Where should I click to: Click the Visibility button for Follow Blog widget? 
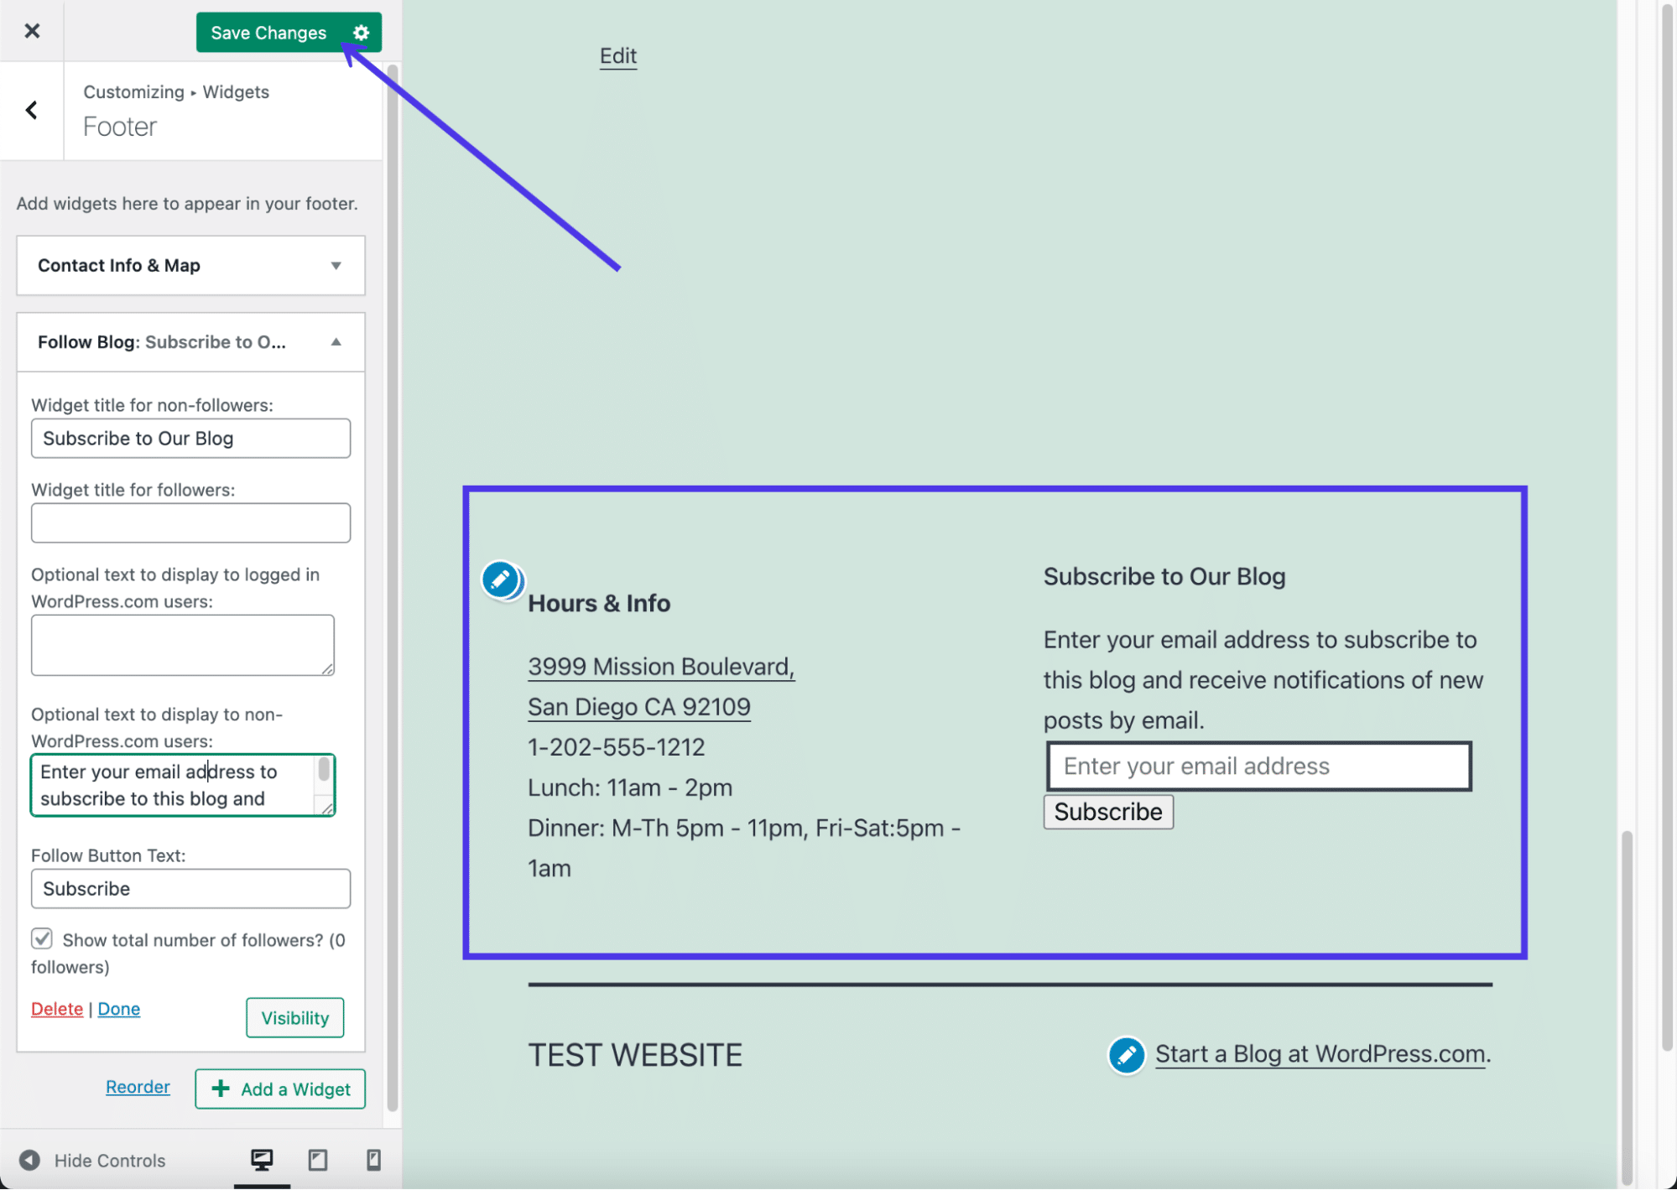coord(294,1017)
